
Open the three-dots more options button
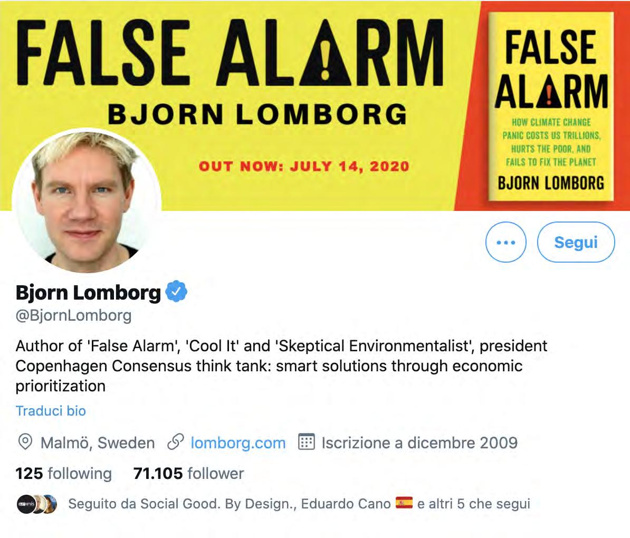[505, 242]
